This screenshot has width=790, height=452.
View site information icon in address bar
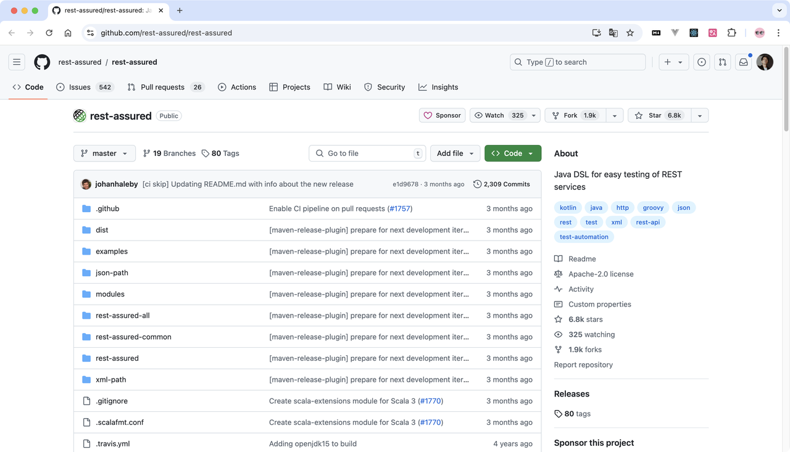(90, 33)
